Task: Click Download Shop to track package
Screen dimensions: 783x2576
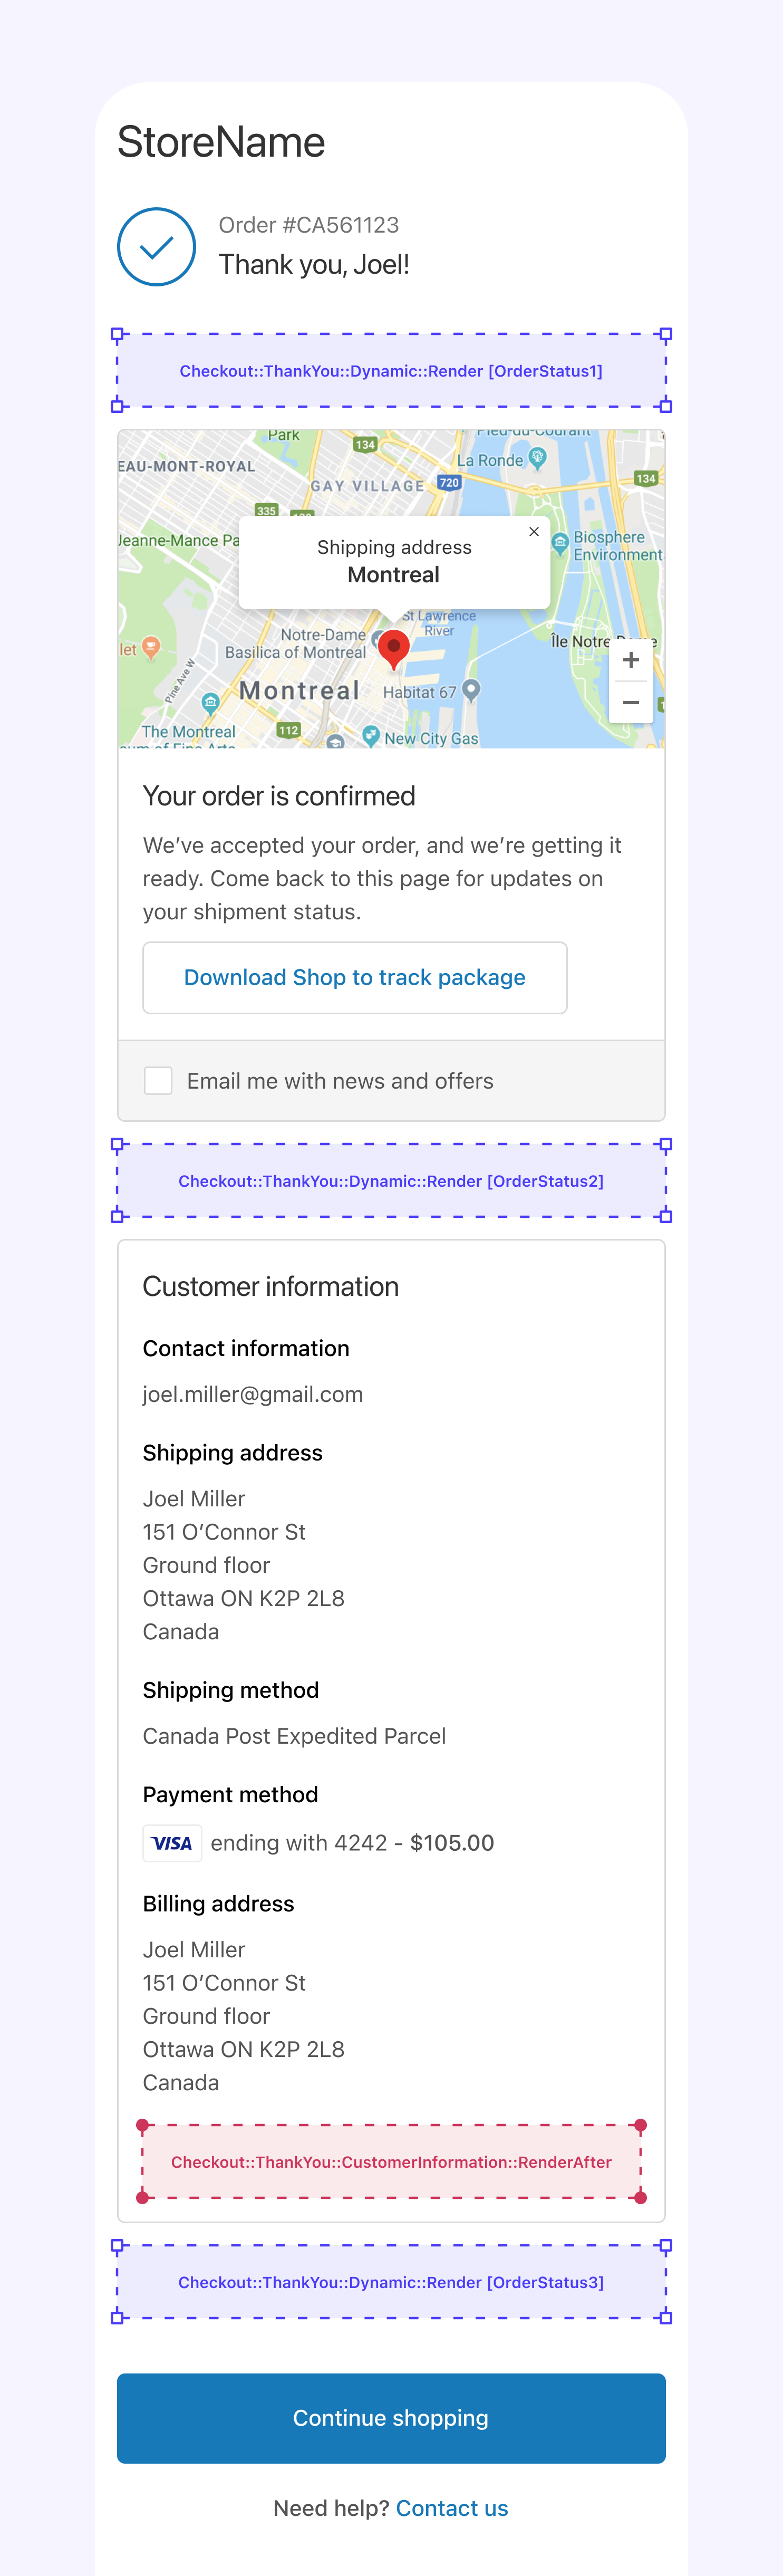Action: (x=354, y=978)
